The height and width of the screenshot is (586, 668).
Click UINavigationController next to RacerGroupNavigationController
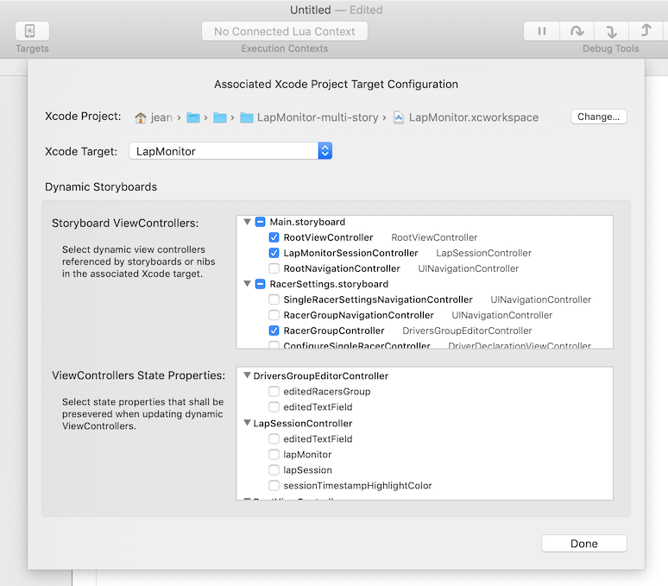tap(501, 315)
